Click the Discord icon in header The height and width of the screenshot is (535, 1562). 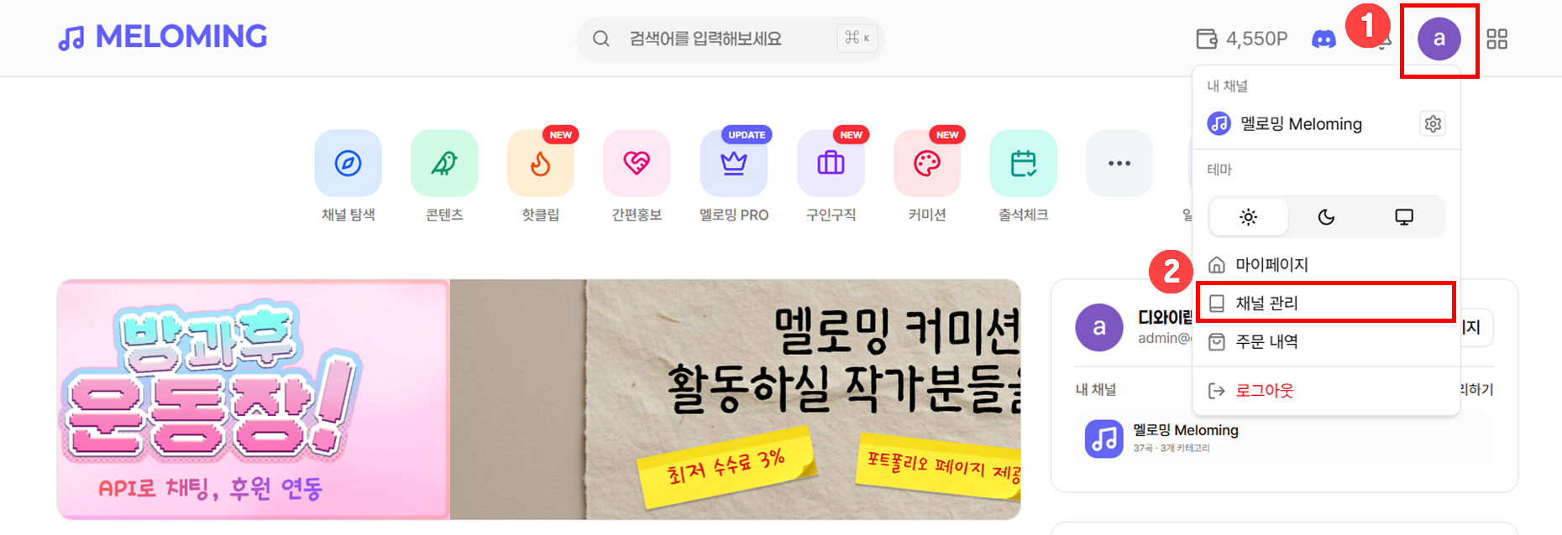pos(1324,39)
